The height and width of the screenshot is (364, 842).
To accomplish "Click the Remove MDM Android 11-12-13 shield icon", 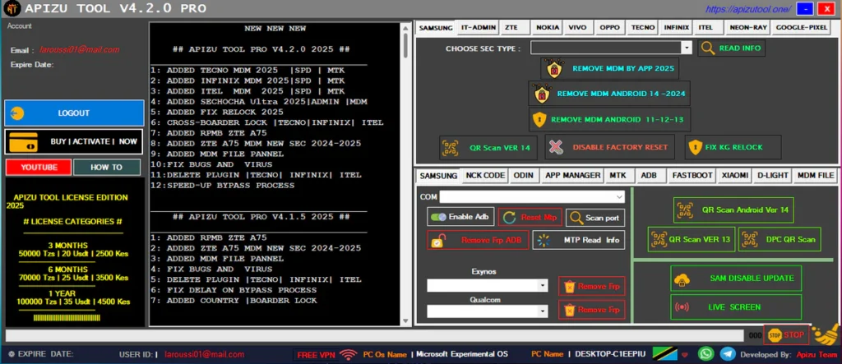I will pos(539,119).
